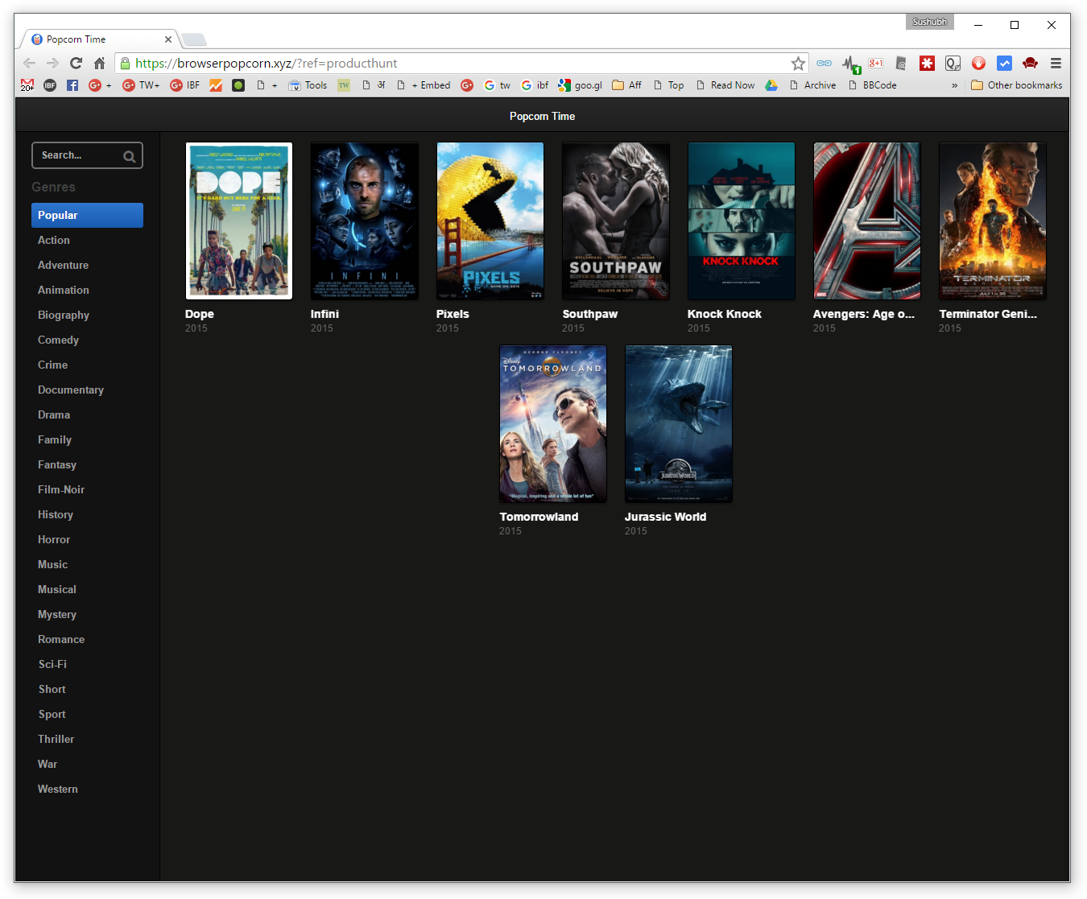Open the Chrome hamburger menu

(x=1056, y=64)
